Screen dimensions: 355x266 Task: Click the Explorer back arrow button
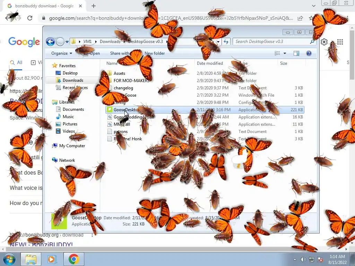pos(50,42)
